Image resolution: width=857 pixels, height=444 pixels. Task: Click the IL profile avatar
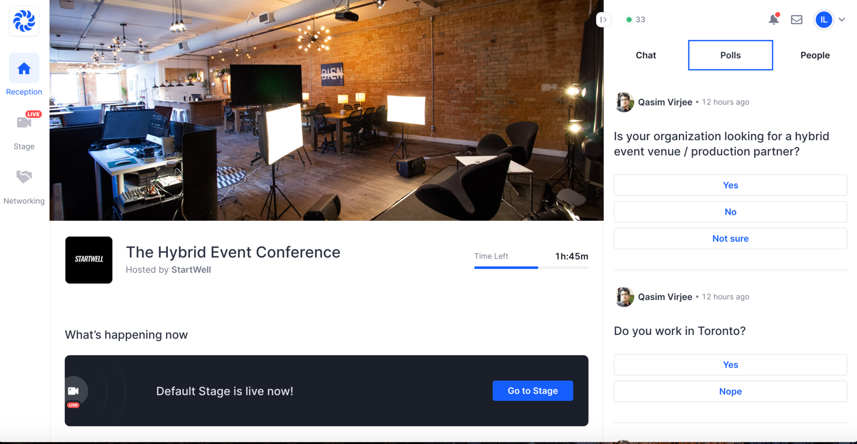pyautogui.click(x=824, y=20)
